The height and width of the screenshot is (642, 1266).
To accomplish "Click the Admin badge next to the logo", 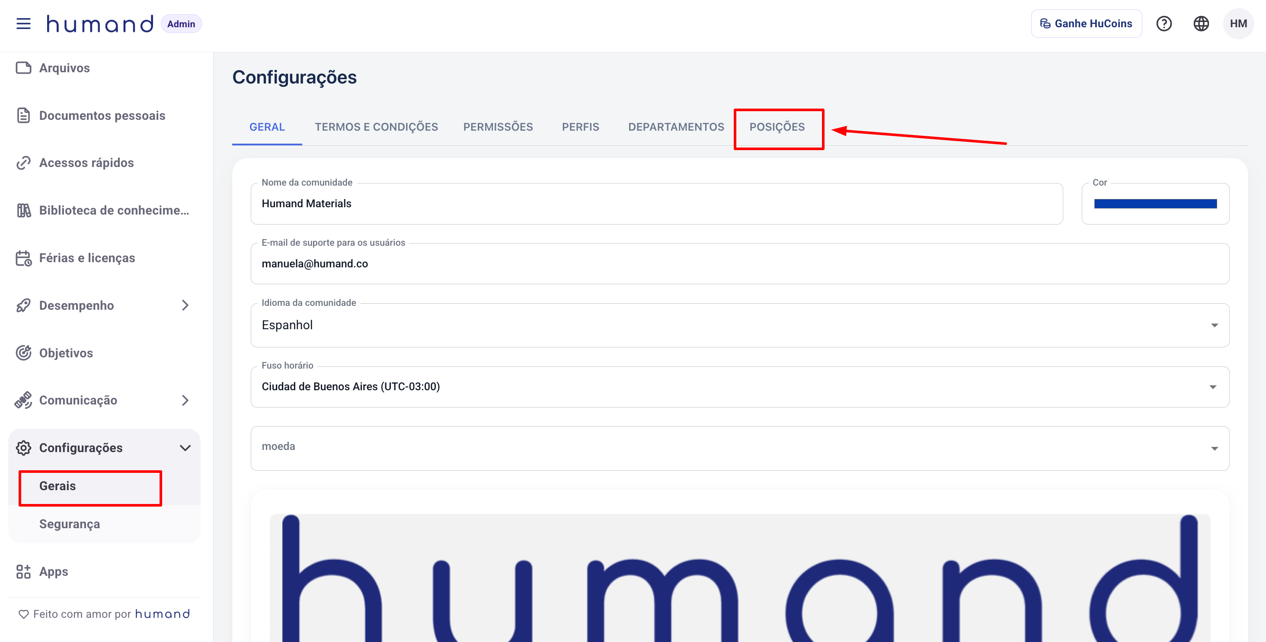I will [x=181, y=24].
